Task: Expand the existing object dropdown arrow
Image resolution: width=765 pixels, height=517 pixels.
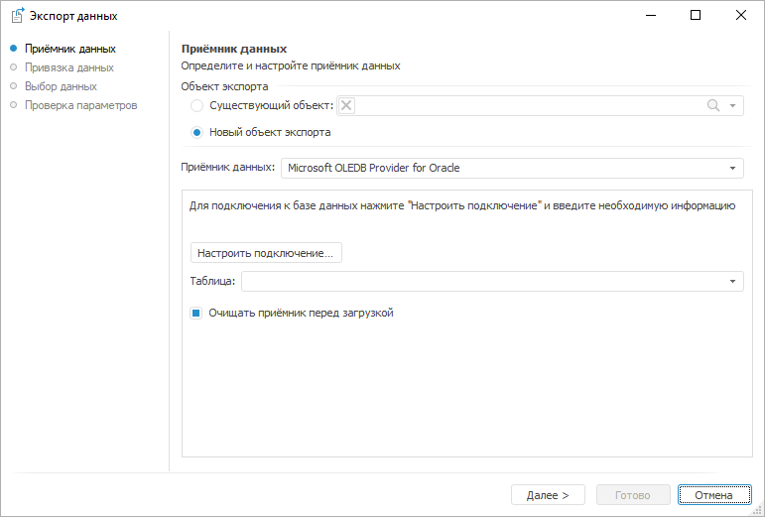Action: [x=732, y=106]
